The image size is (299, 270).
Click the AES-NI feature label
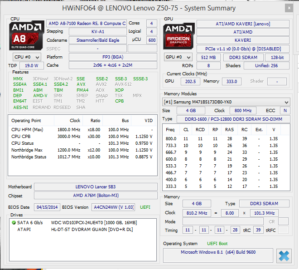pyautogui.click(x=20, y=107)
